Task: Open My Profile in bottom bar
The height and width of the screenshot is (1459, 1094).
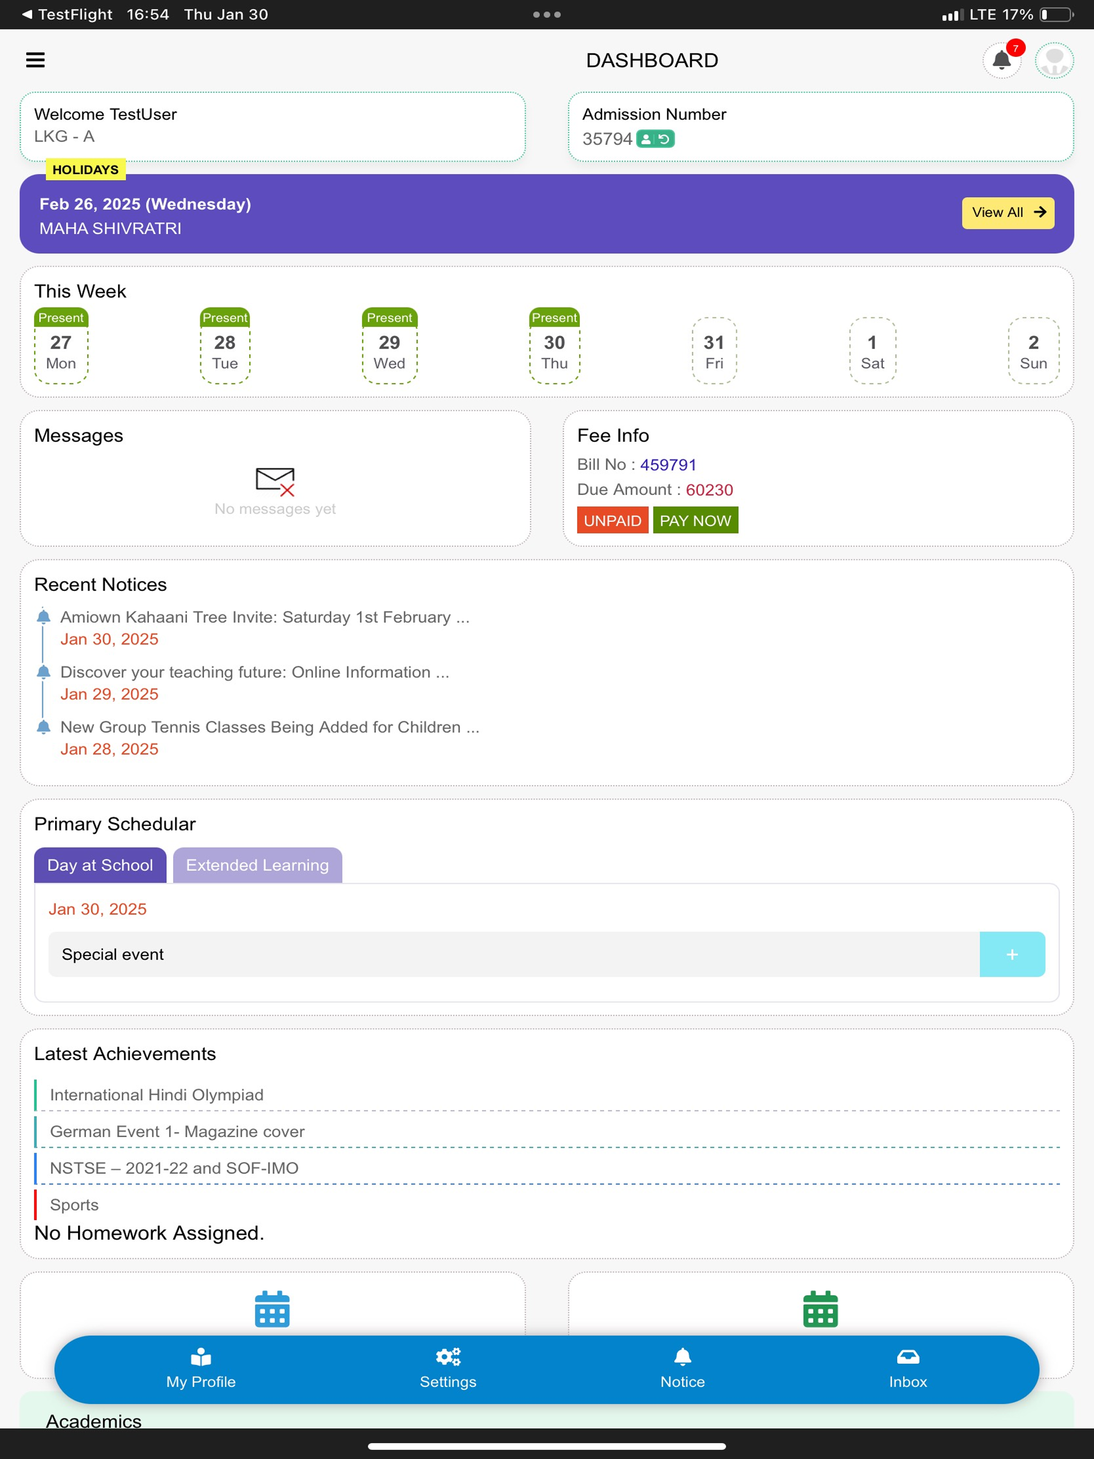Action: (x=201, y=1369)
